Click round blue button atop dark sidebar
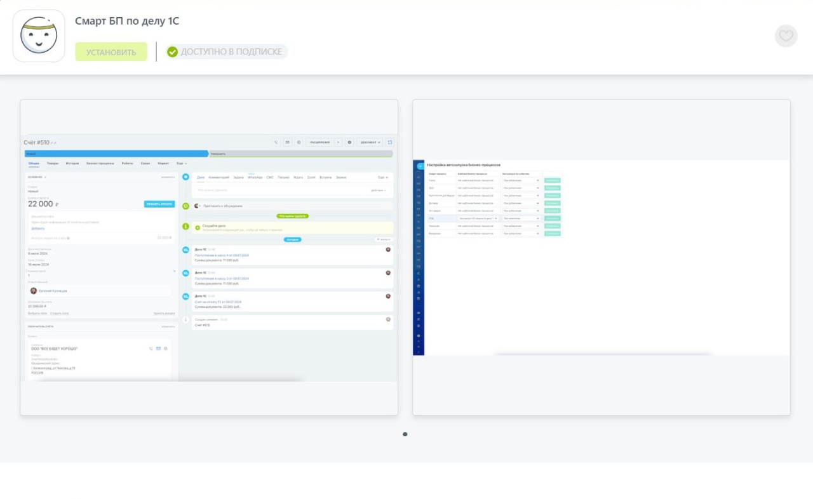This screenshot has height=499, width=813. point(419,166)
